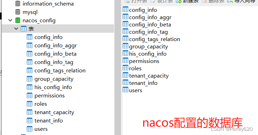Viewport: 258px width, 135px height.
Task: Select config_tags_relation text in left tree
Action: pos(60,71)
